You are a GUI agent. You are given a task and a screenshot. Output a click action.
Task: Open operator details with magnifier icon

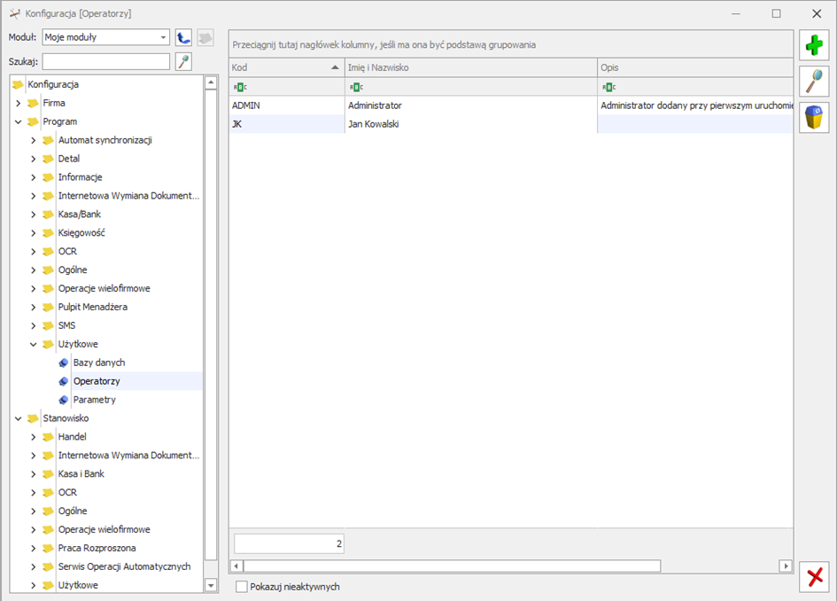814,82
